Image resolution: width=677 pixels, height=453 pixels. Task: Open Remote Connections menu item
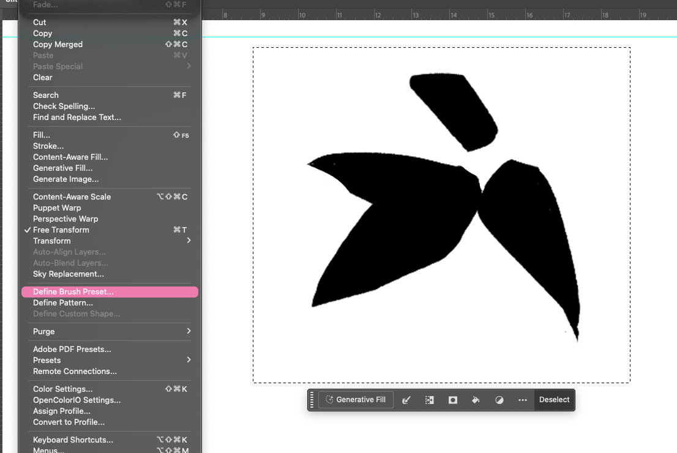(110, 372)
